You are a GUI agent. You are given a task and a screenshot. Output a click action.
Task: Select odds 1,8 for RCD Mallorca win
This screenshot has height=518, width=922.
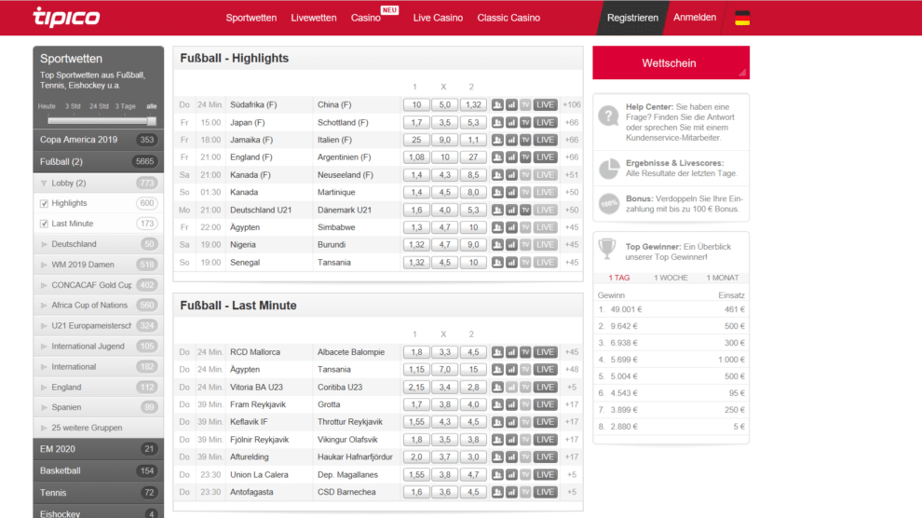[x=415, y=352]
